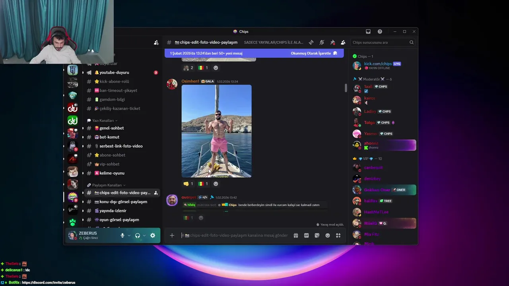Open the Help question mark icon
Image resolution: width=509 pixels, height=286 pixels.
[x=380, y=31]
